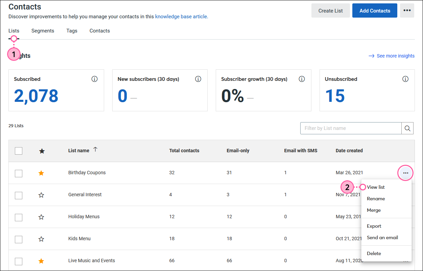Click the Holiday Menus list name
This screenshot has height=271, width=423.
point(84,217)
